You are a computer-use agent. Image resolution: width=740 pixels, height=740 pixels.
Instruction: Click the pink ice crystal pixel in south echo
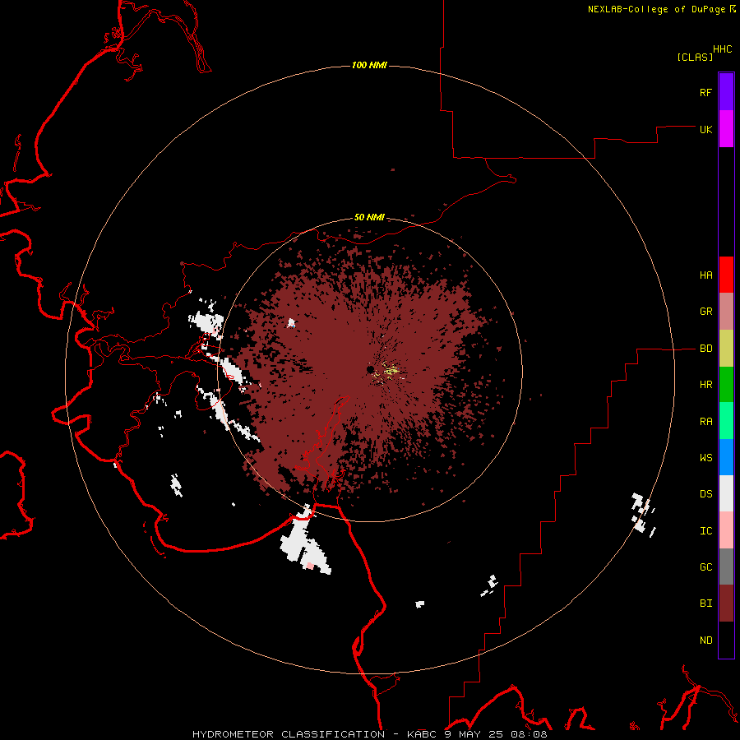[x=310, y=566]
